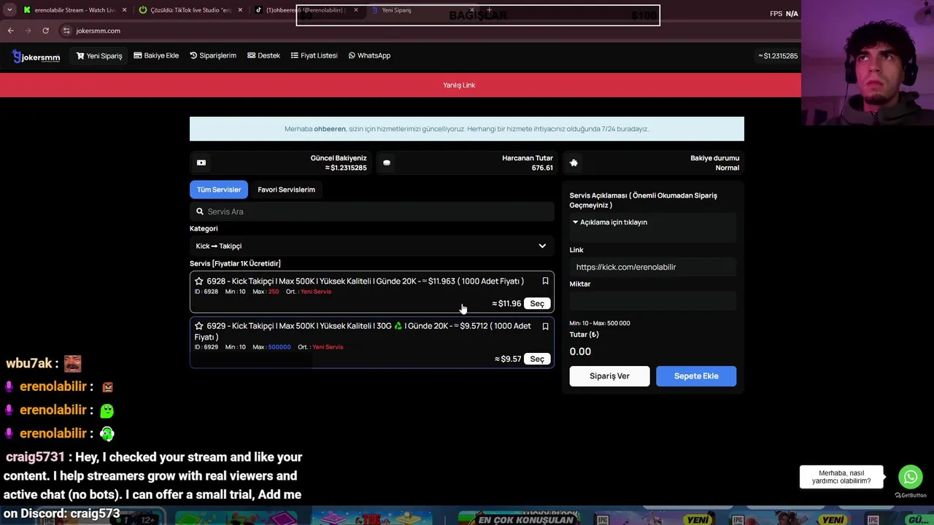View site information icon in address bar
Screen dimensions: 934x525
(x=66, y=31)
